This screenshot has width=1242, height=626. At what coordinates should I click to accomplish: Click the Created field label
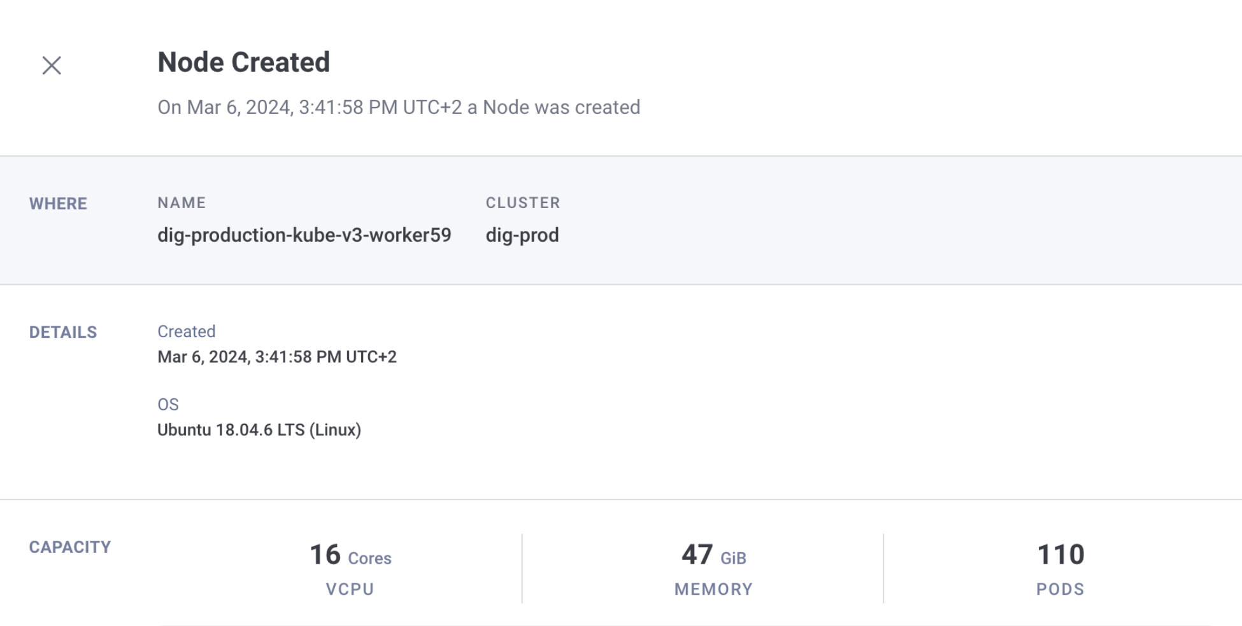click(x=187, y=331)
